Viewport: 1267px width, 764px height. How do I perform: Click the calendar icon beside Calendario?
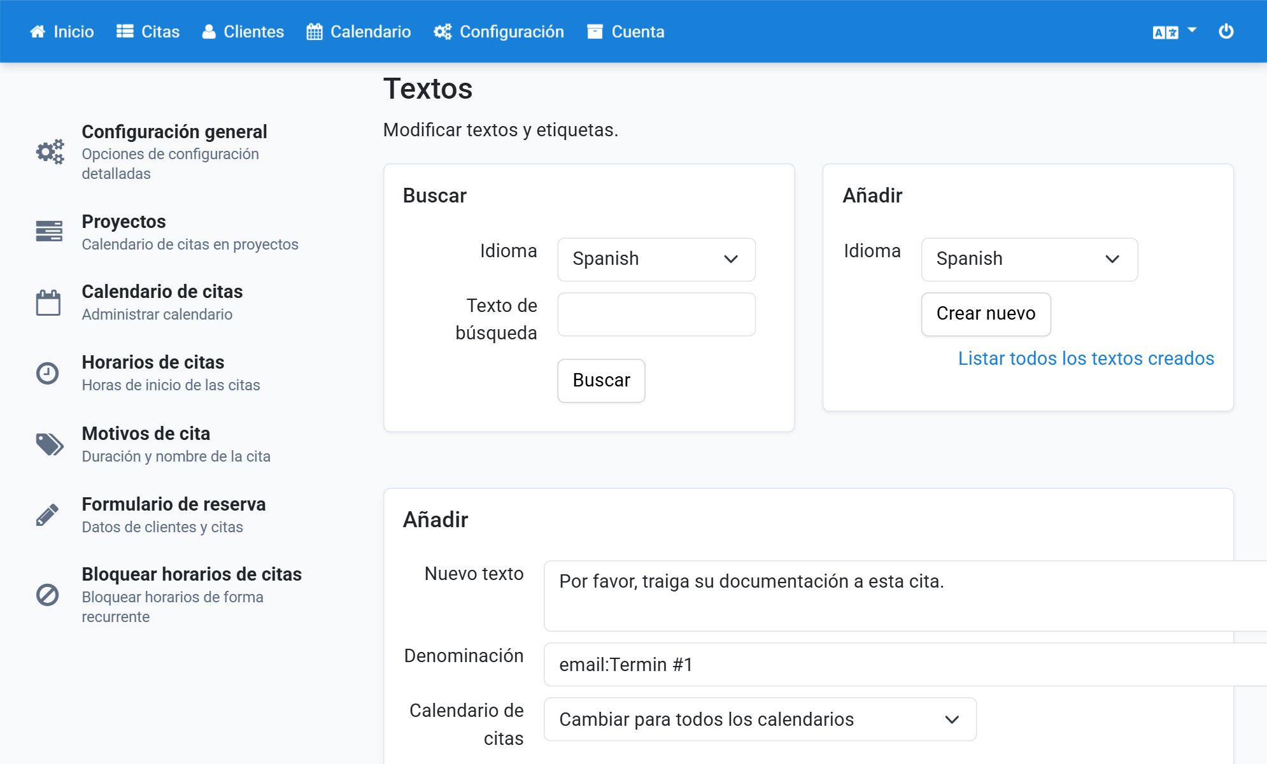tap(315, 32)
